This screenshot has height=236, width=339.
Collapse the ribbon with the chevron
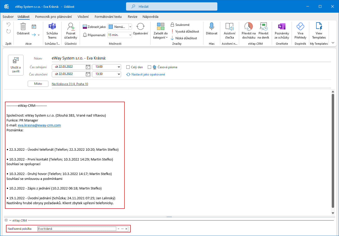[333, 43]
